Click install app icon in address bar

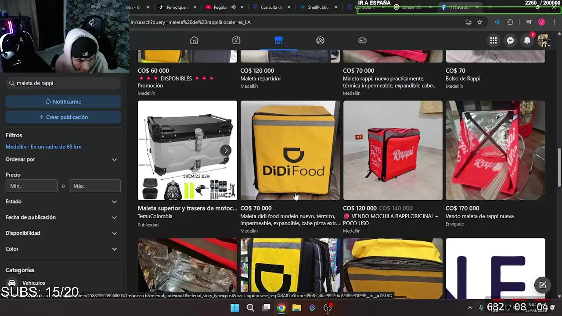tap(468, 22)
